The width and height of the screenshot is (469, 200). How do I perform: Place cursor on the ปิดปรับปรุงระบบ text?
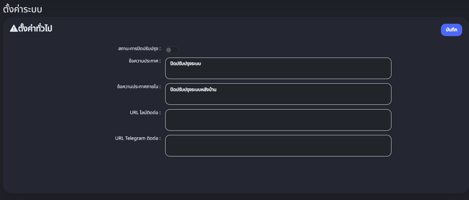(185, 64)
